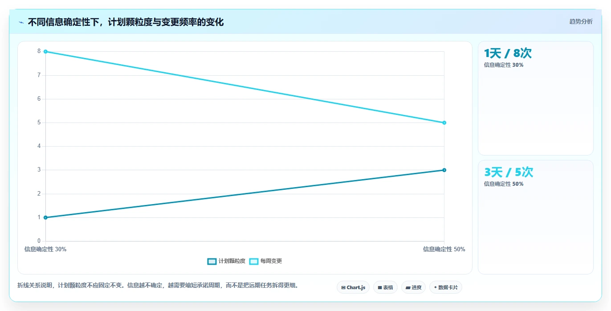Toggle the 每周变更 legend item
The width and height of the screenshot is (611, 311).
[265, 261]
